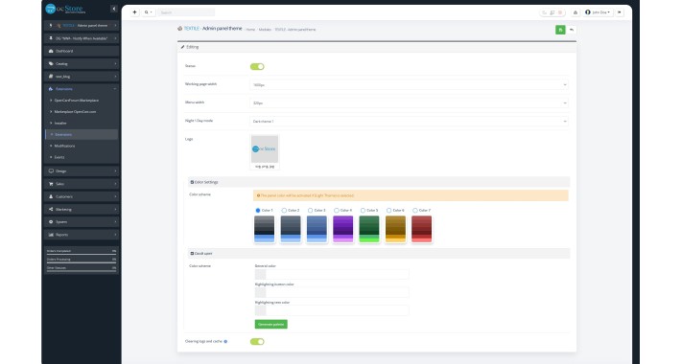Expand the Design menu chevron
The image size is (681, 364).
click(115, 171)
